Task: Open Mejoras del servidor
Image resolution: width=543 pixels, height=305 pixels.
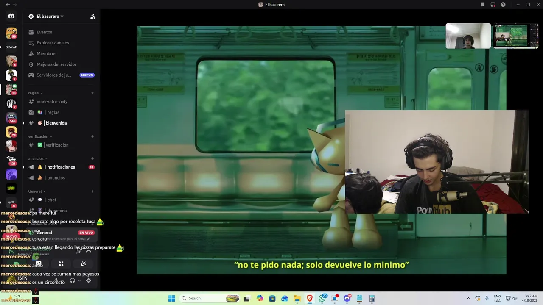Action: point(62,64)
